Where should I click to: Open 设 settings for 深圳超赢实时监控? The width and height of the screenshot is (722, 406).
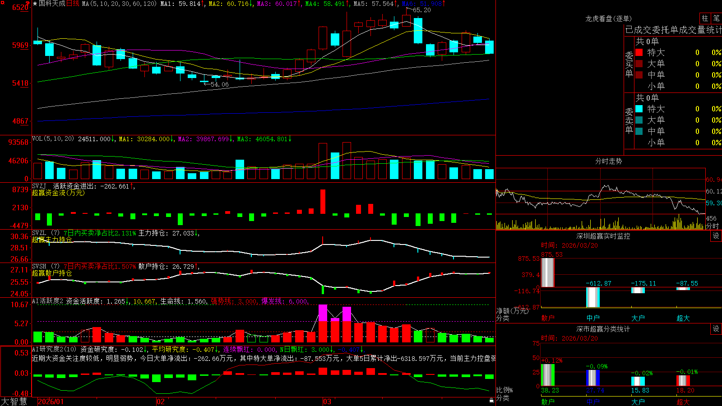coord(716,236)
